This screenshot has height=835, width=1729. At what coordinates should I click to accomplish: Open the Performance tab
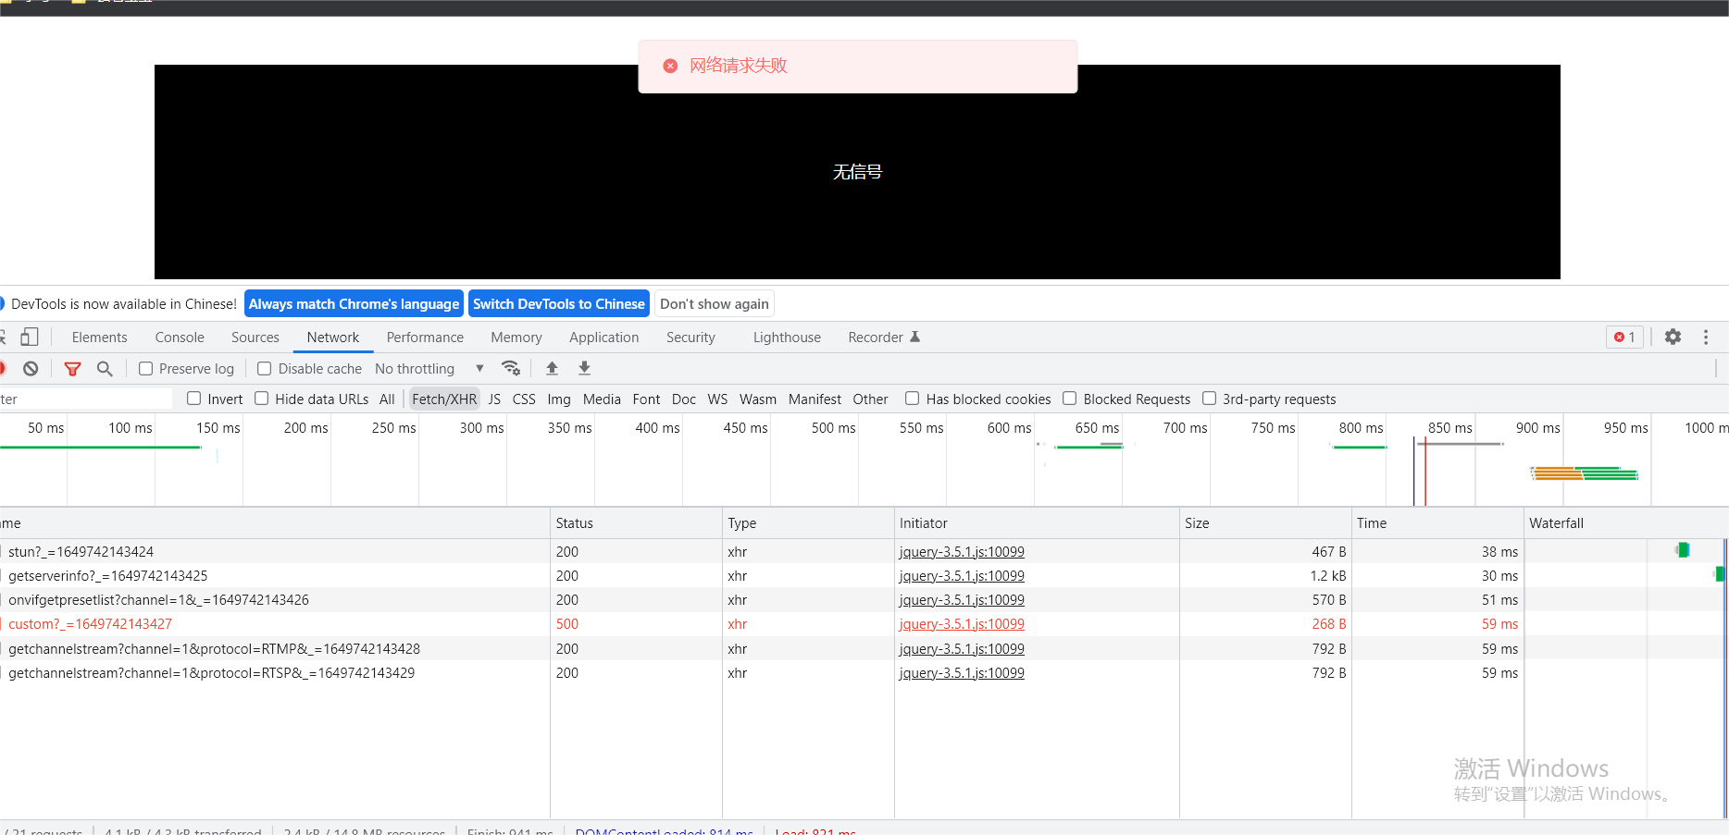[x=425, y=337]
